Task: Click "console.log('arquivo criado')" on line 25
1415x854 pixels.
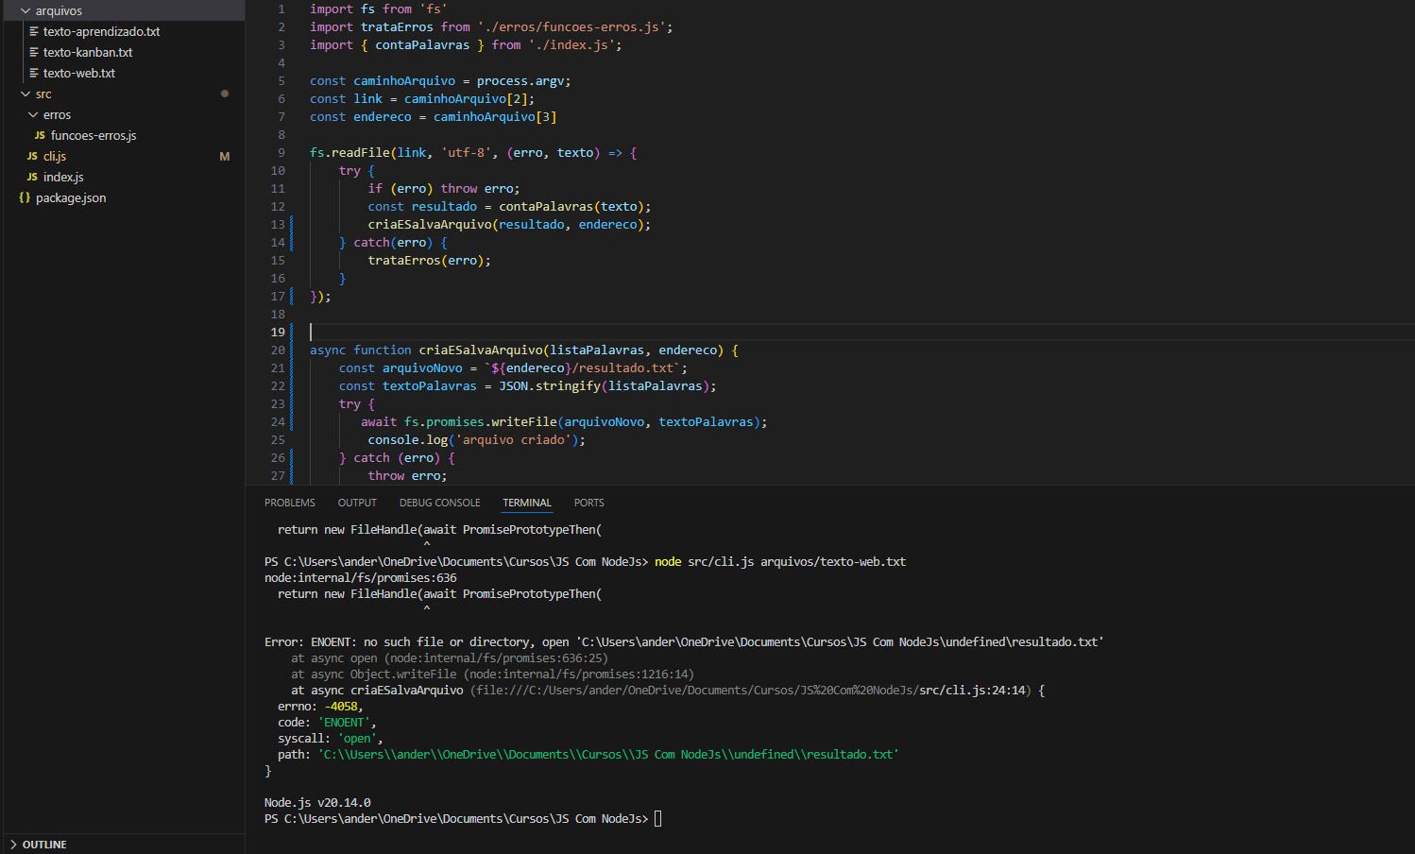Action: [473, 439]
